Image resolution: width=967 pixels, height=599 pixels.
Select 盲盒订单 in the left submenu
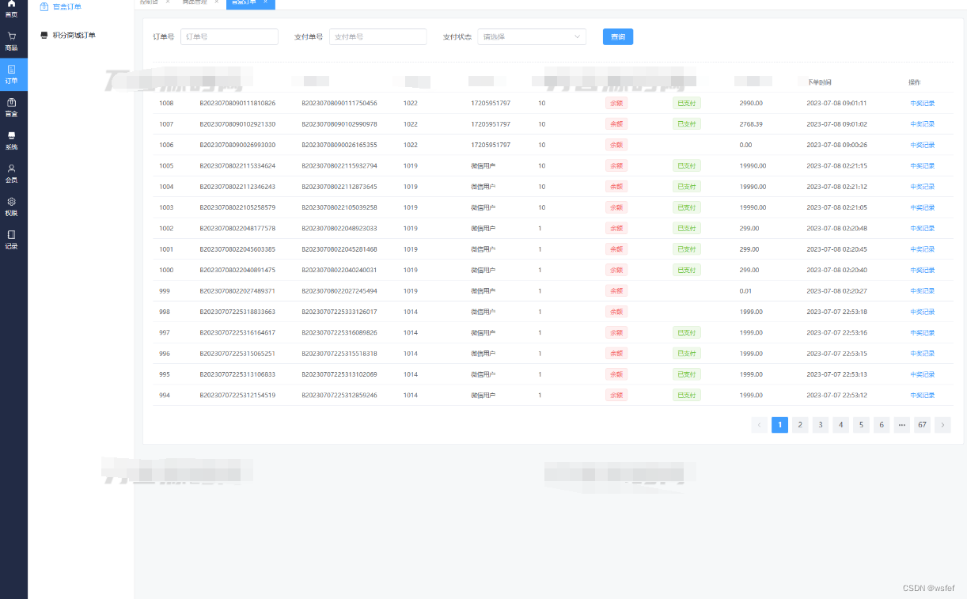[67, 6]
